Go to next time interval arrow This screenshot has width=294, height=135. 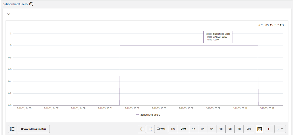[x=151, y=129]
